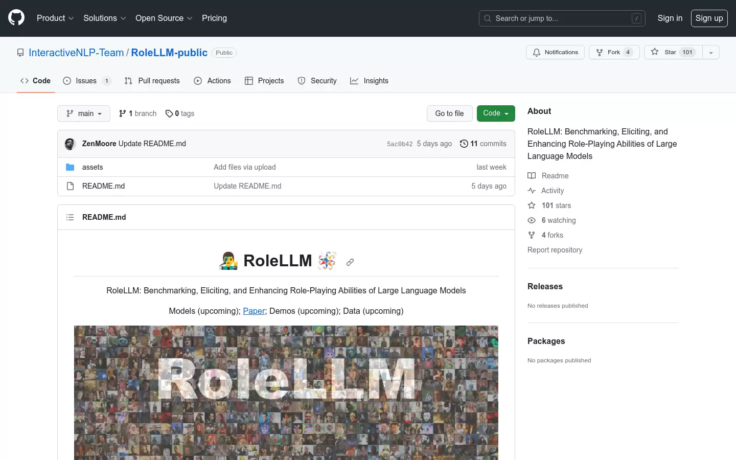Image resolution: width=736 pixels, height=460 pixels.
Task: View the 11 commits history
Action: coord(483,144)
